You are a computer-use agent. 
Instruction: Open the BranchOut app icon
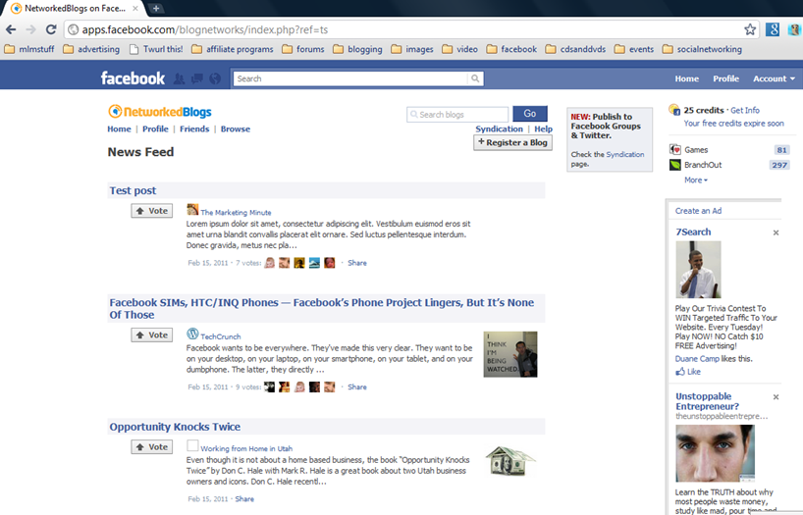[675, 165]
